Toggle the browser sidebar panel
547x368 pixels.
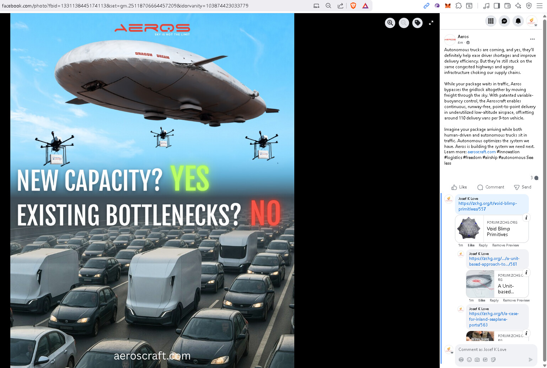click(x=497, y=6)
